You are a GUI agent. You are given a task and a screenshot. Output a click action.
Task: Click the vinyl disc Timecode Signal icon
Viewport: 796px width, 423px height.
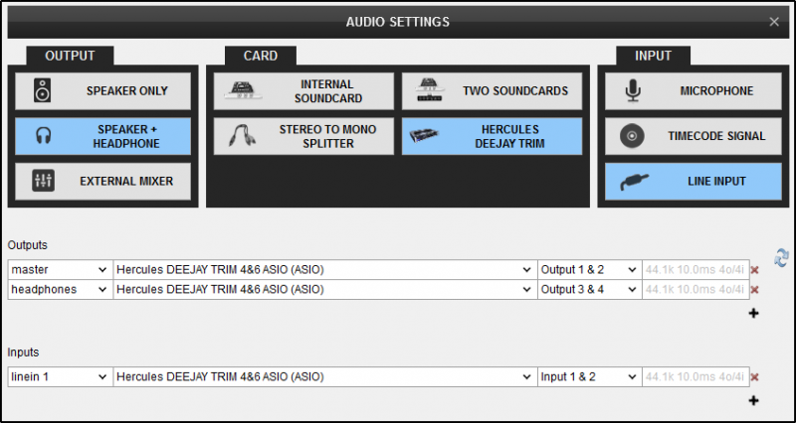[633, 136]
